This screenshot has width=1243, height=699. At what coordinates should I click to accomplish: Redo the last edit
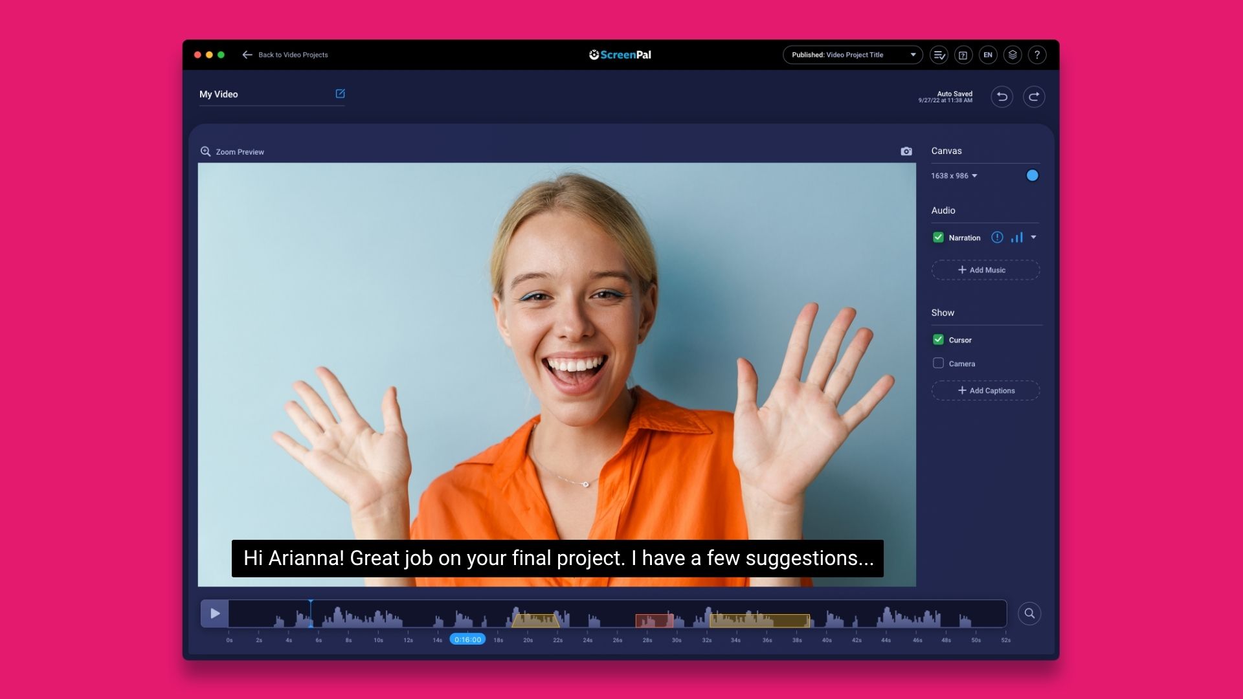point(1034,97)
